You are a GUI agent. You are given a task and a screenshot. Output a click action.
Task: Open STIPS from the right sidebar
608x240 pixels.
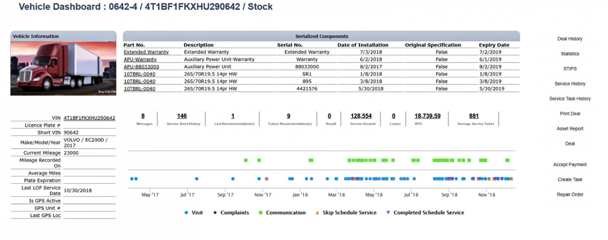(569, 69)
